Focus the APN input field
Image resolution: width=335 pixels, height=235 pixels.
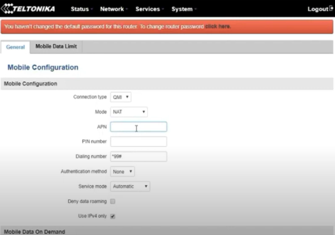(x=138, y=126)
